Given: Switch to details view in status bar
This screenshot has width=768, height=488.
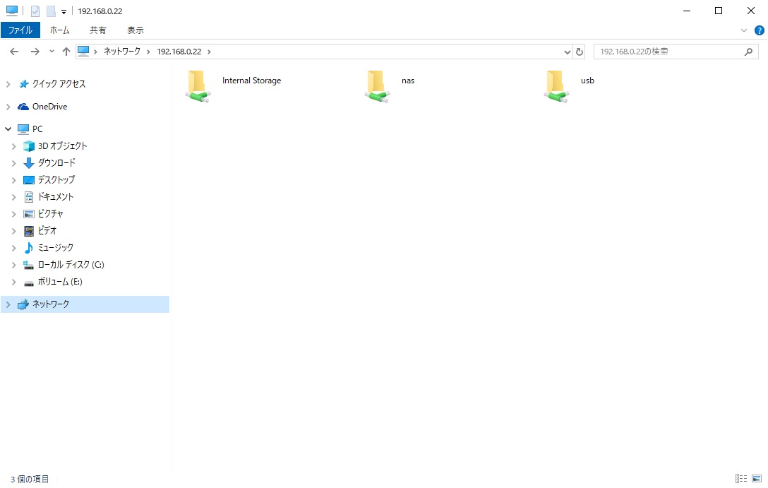Looking at the screenshot, I should (x=741, y=479).
